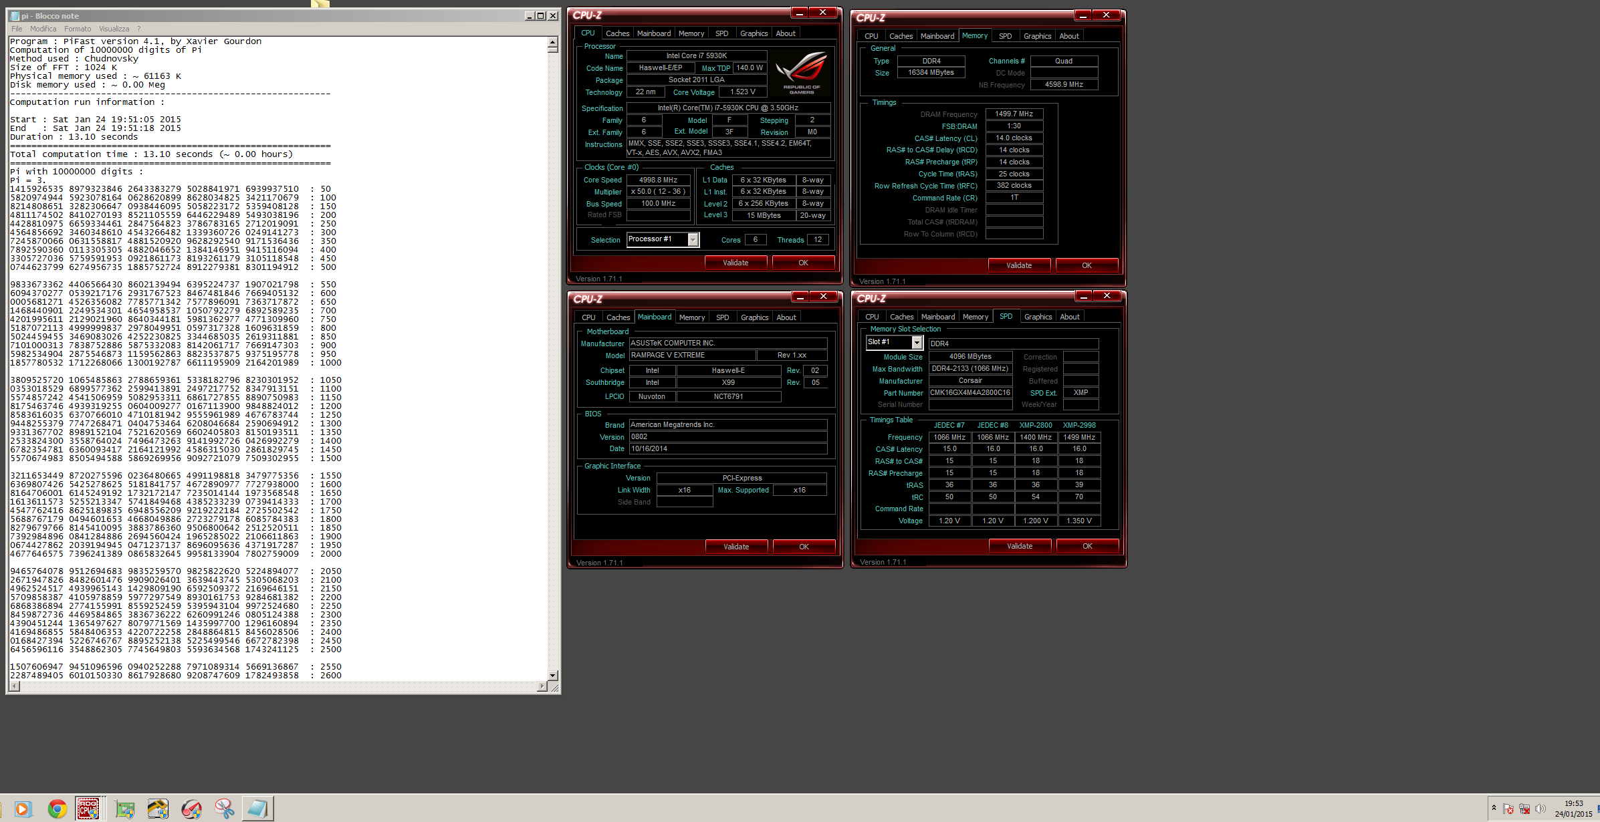Launch Google Chrome from the taskbar
Image resolution: width=1600 pixels, height=822 pixels.
point(58,809)
